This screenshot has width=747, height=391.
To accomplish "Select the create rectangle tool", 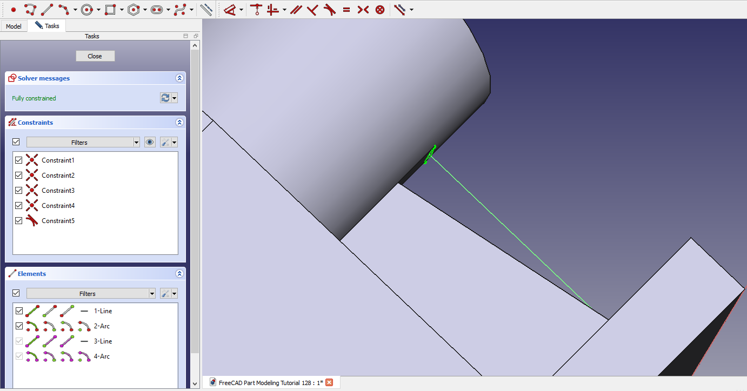I will pos(110,10).
